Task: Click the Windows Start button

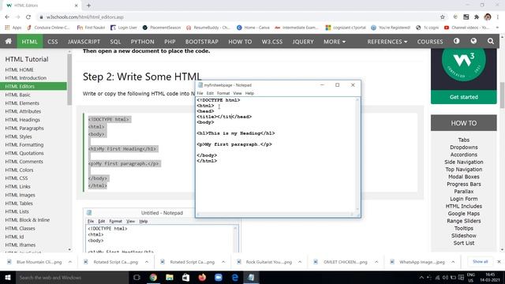Action: pos(8,277)
